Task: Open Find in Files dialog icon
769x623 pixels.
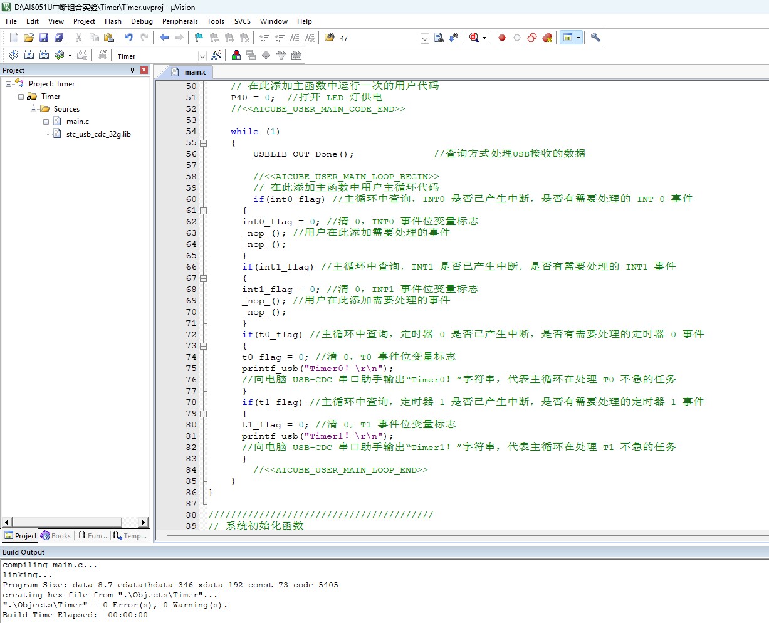Action: [x=330, y=38]
